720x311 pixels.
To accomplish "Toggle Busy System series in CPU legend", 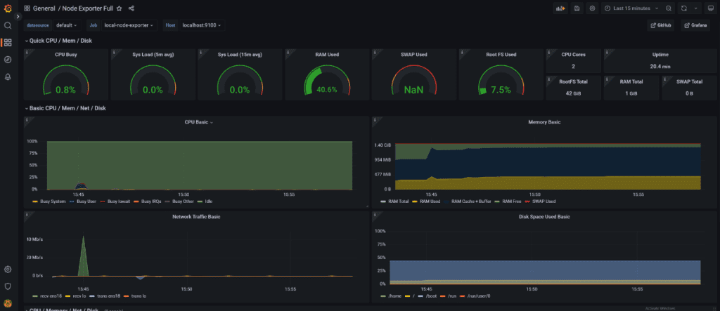I will (53, 201).
